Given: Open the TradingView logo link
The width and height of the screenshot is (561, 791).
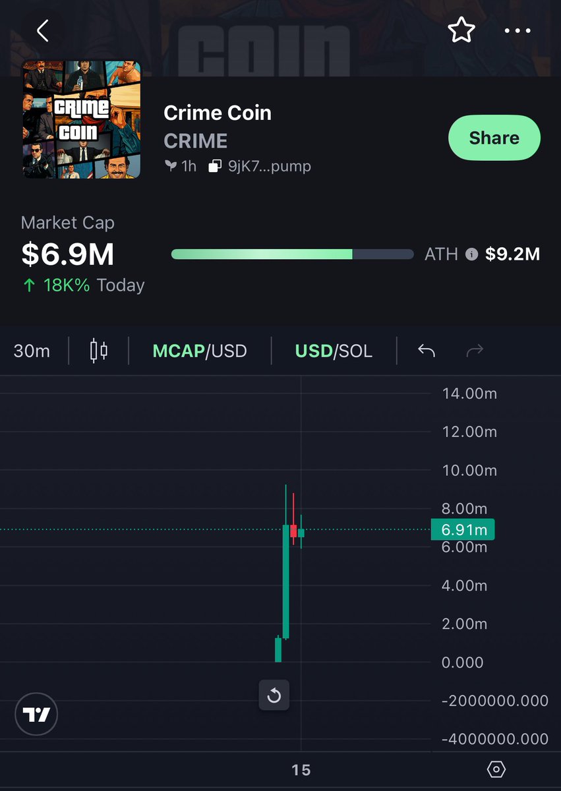Looking at the screenshot, I should point(36,714).
